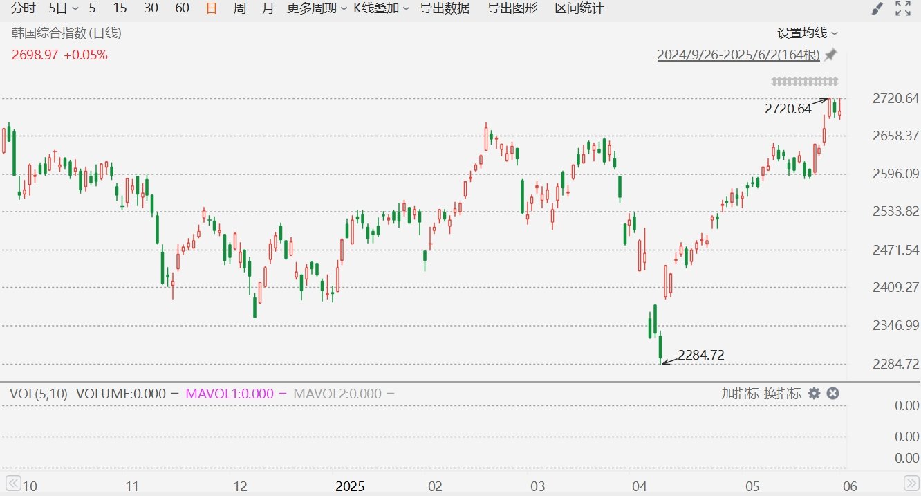
Task: Click MAVOL1:0.000 legend entry
Action: pos(230,393)
